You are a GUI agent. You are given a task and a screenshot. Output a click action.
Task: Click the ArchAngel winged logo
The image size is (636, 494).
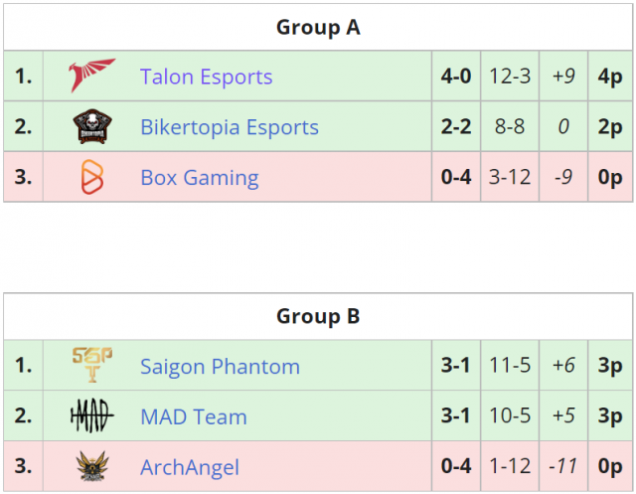coord(92,466)
